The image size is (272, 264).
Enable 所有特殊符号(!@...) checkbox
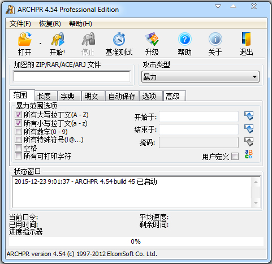(x=18, y=140)
